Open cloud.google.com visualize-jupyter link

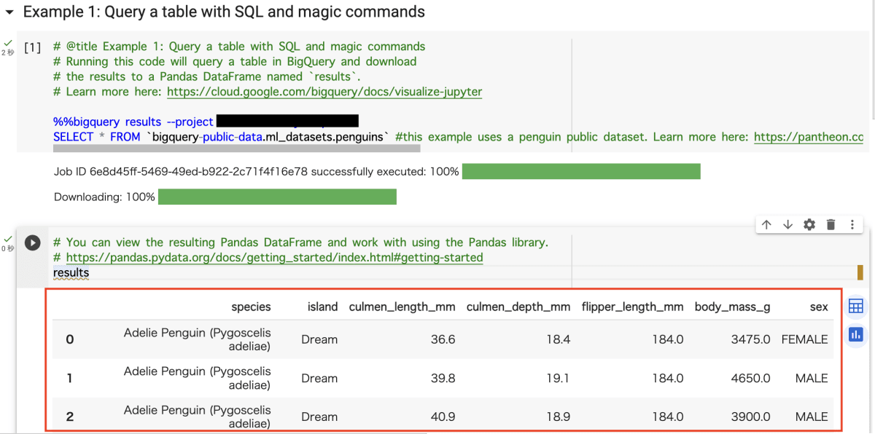tap(324, 92)
